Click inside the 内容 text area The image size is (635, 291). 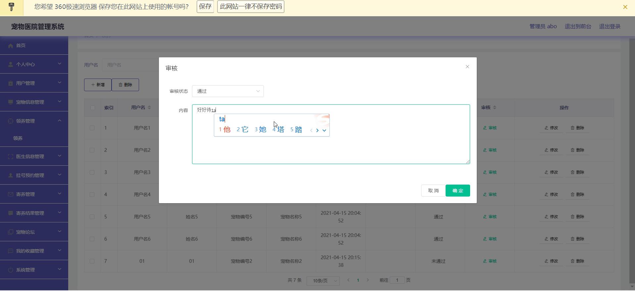point(331,134)
